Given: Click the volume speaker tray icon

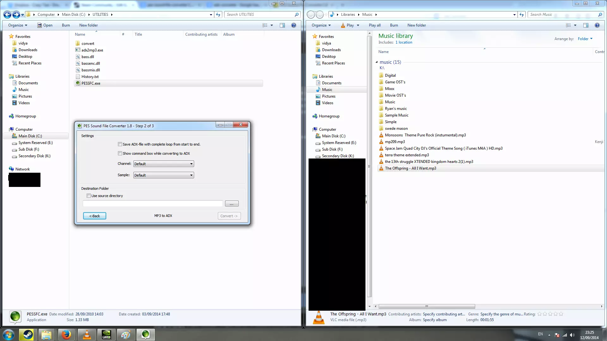Looking at the screenshot, I should 572,335.
